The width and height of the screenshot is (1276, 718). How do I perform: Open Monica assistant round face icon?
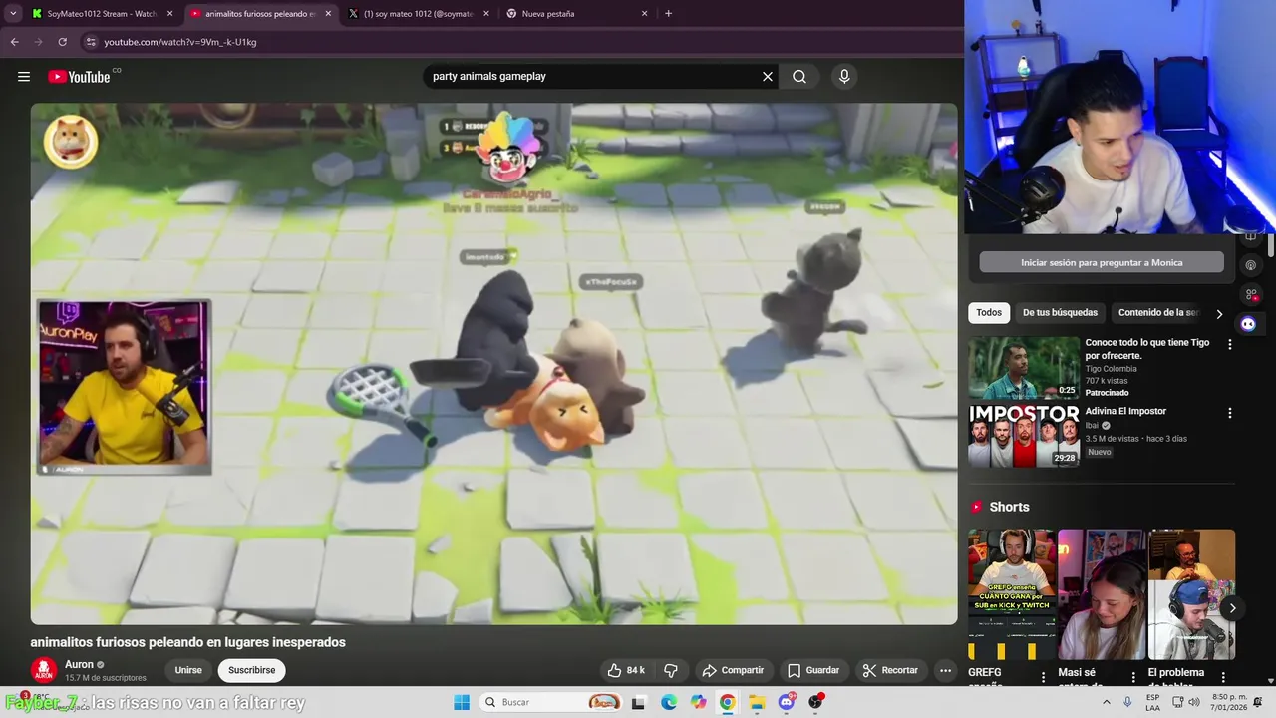(x=1248, y=324)
